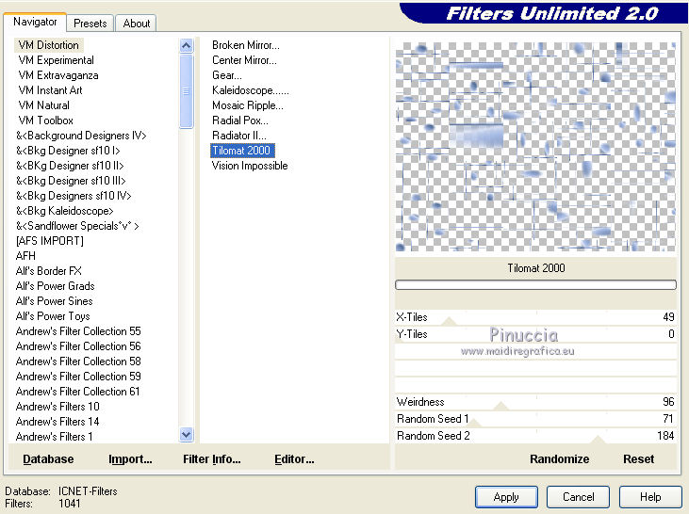Select &<Bkg Designers sf10 IV> category
Screen dimensions: 689x514
(74, 196)
